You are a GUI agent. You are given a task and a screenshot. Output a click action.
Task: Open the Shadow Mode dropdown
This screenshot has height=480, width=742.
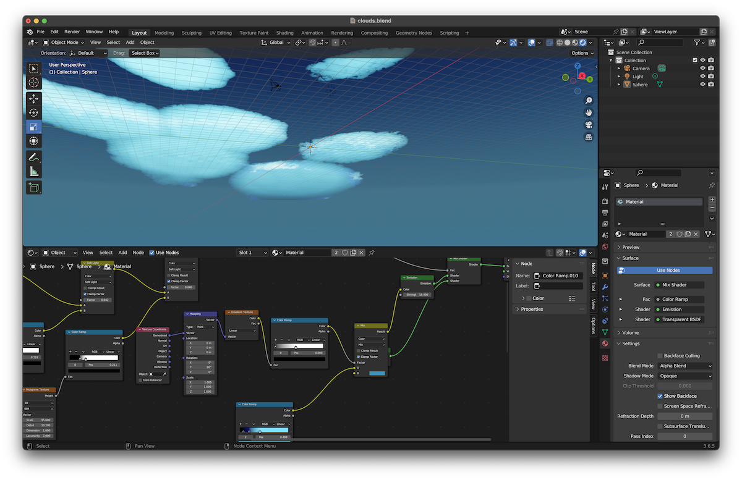(x=685, y=376)
